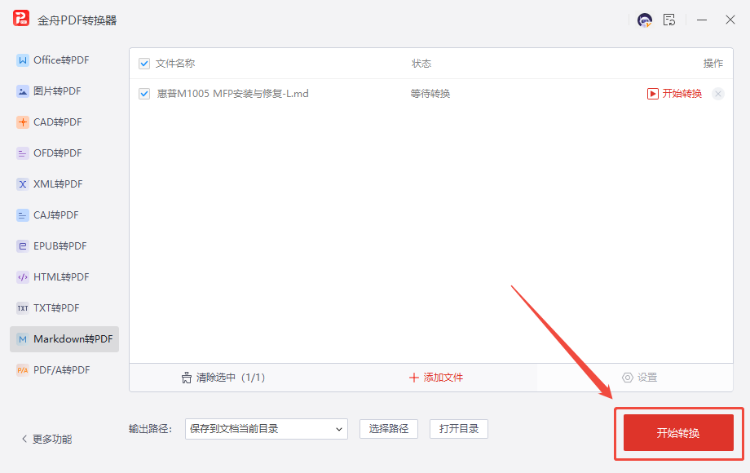Click the big red 开始转换 button
Image resolution: width=750 pixels, height=473 pixels.
(x=678, y=433)
